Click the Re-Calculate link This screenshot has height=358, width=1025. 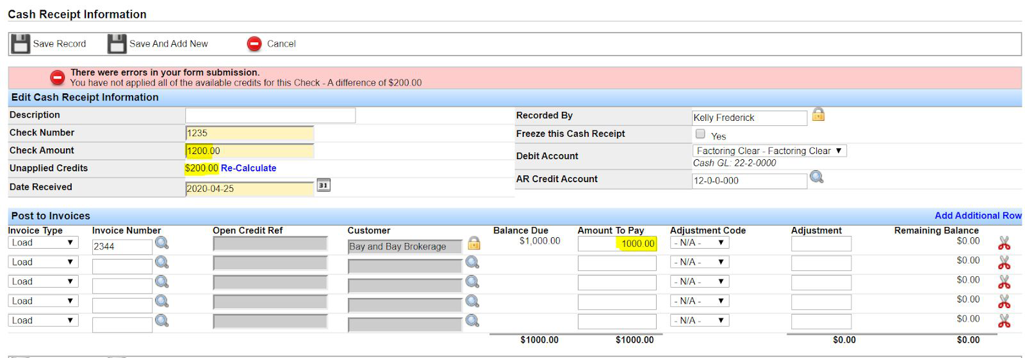(249, 168)
